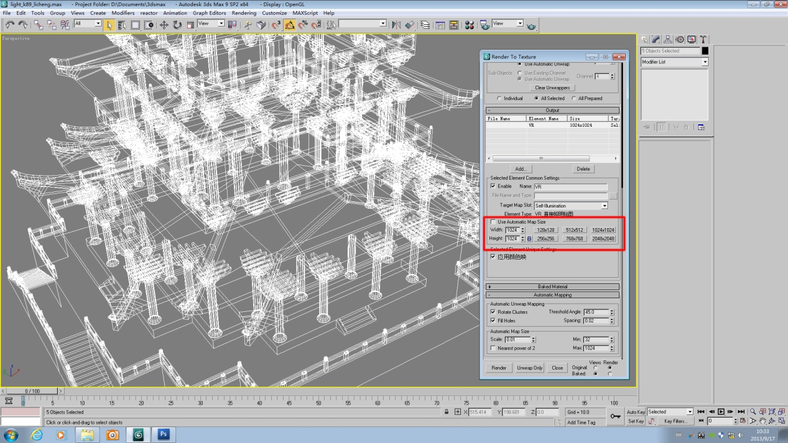Collapse the Automatic Mapping rollout
The height and width of the screenshot is (443, 788).
tap(552, 295)
